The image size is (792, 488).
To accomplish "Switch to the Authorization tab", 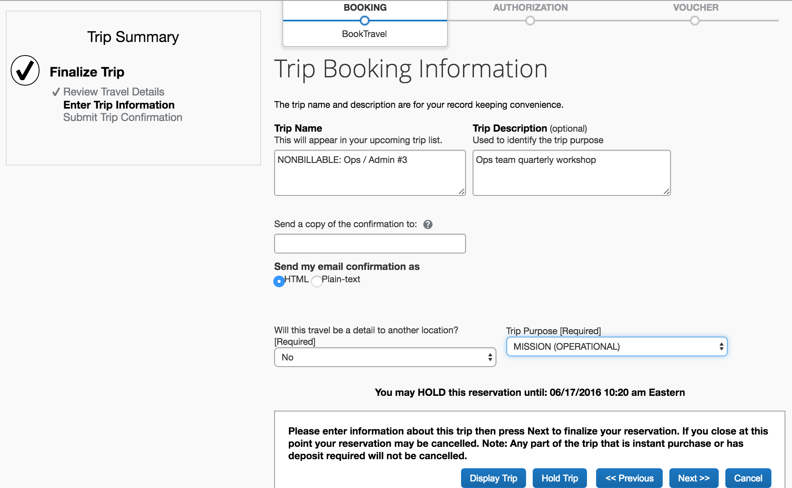I will [530, 7].
